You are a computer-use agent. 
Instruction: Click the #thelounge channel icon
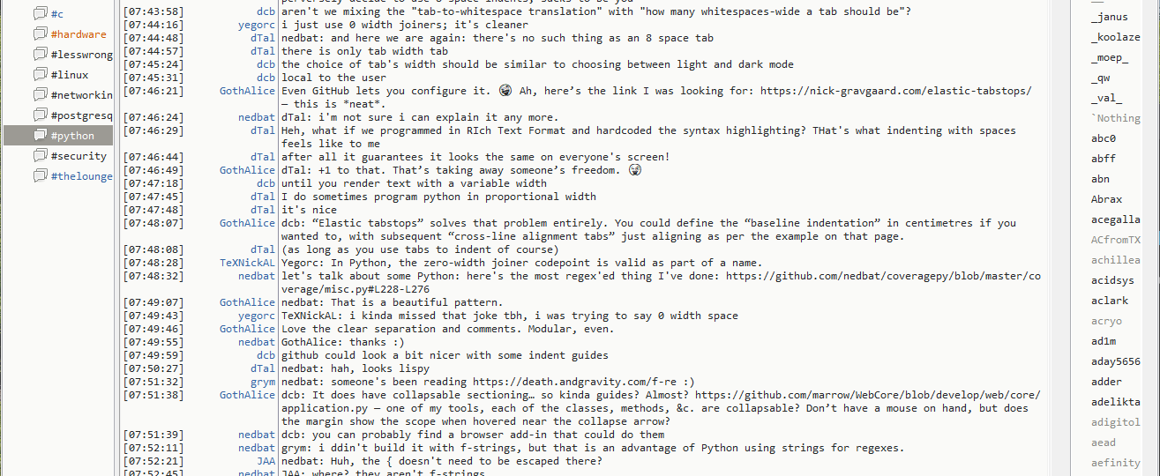click(x=40, y=176)
